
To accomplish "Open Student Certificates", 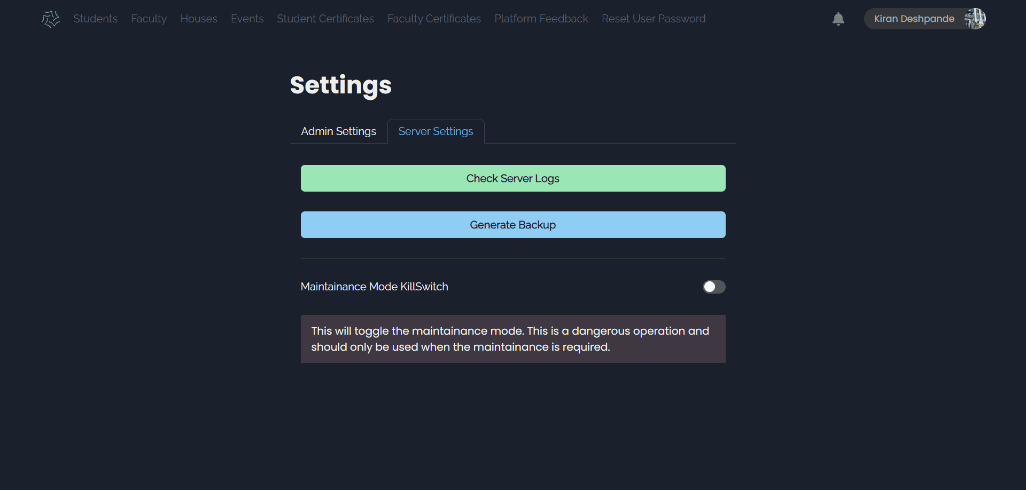I will [325, 18].
